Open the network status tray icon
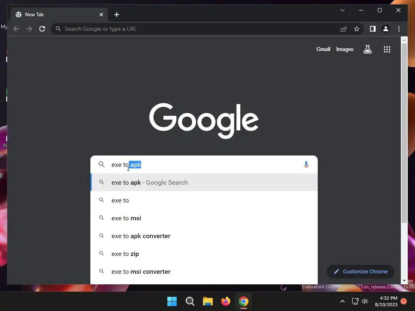Image resolution: width=415 pixels, height=311 pixels. point(355,301)
